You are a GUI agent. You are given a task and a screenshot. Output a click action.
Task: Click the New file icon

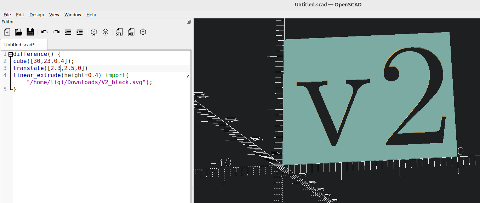click(7, 32)
